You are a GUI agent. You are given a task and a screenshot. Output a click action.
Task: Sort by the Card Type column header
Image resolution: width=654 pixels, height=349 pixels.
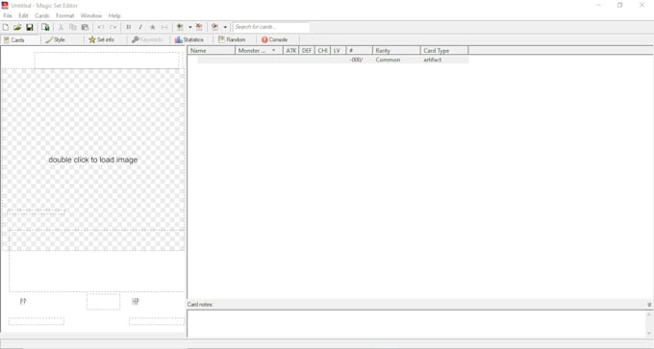(444, 50)
